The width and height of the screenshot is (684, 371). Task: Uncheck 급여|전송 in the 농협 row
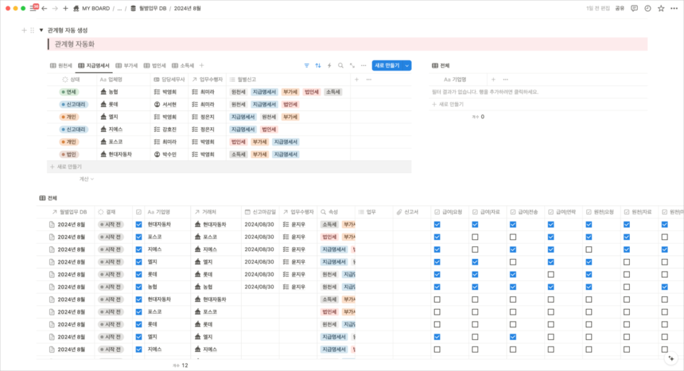click(x=513, y=287)
